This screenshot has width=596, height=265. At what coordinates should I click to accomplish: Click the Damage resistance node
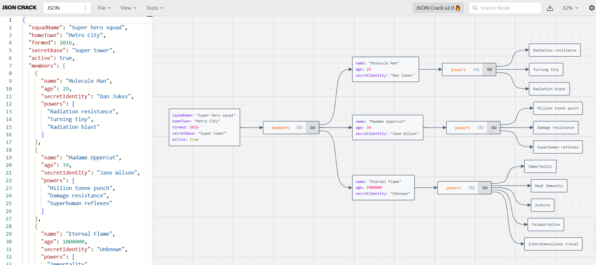tap(556, 128)
